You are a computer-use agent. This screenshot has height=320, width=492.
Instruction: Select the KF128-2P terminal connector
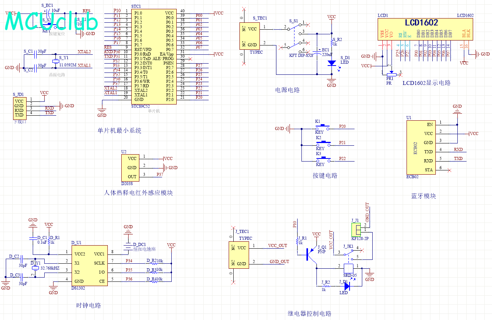click(356, 230)
